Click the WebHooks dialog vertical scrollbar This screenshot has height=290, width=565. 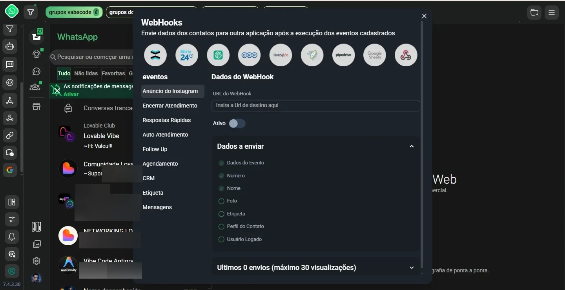(422, 145)
